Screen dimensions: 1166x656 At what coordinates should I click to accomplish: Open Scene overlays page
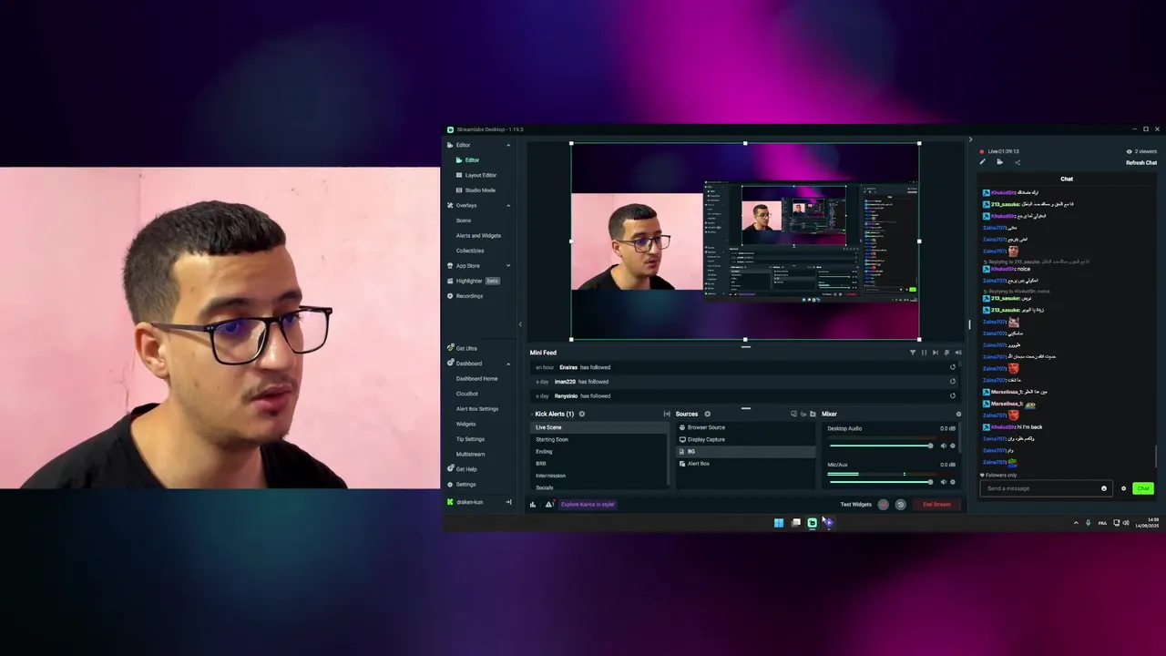tap(464, 220)
